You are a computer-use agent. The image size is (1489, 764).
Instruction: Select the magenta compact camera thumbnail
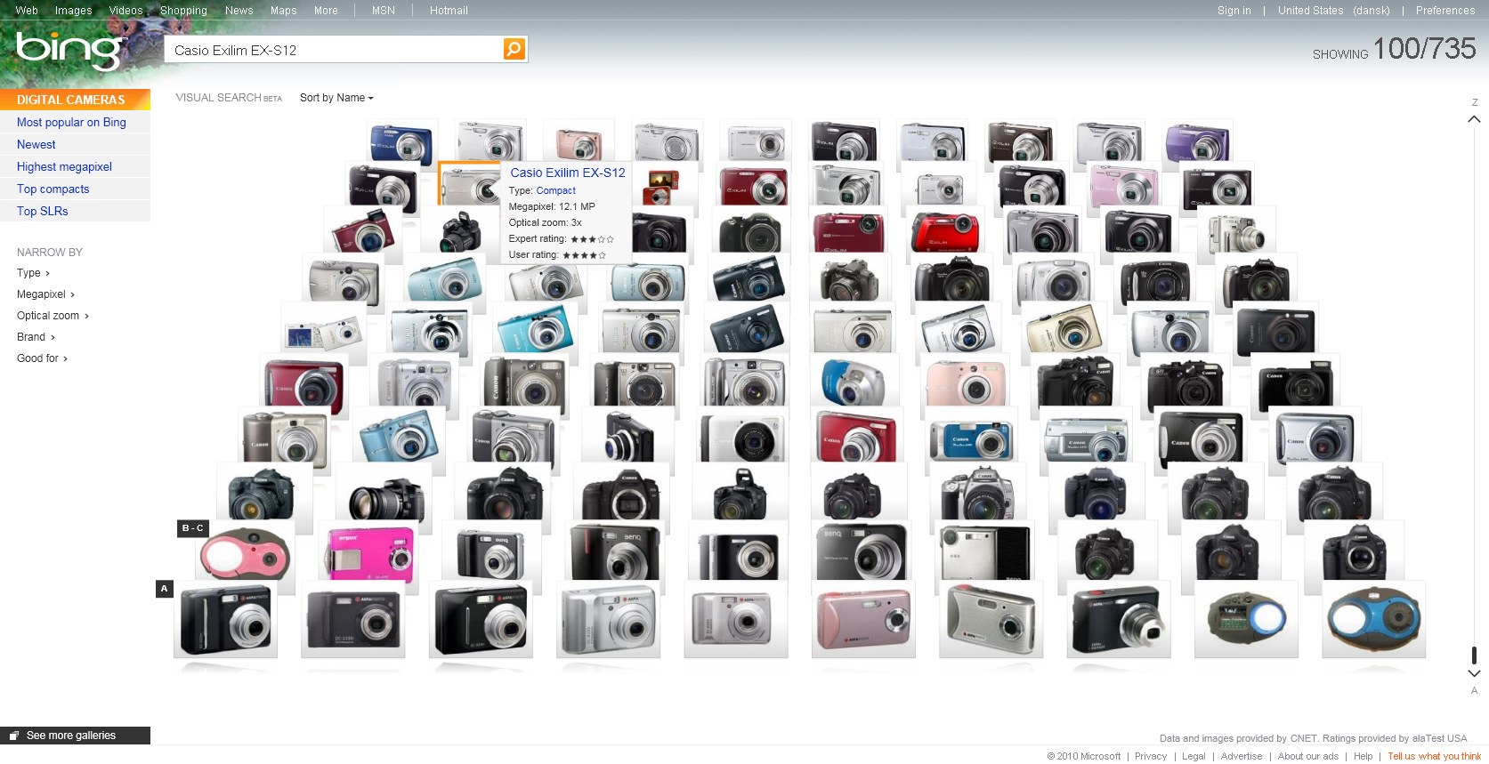click(369, 554)
